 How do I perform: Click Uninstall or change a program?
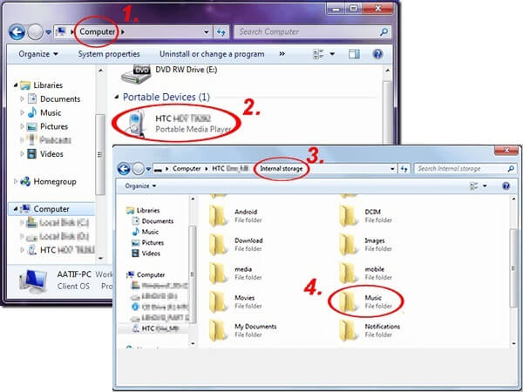pyautogui.click(x=211, y=54)
